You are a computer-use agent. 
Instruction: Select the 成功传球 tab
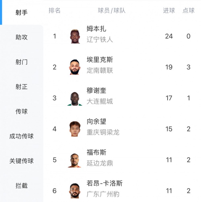click(21, 136)
